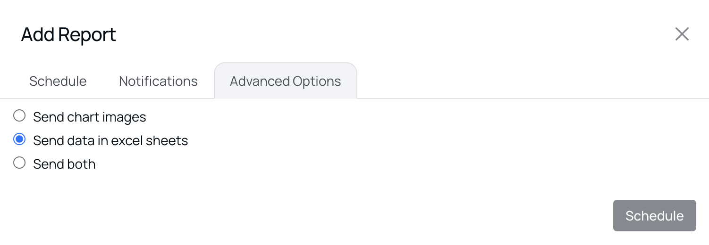Screen dimensions: 709x245
Task: Click the highlighted Advanced Options tab label
Action: pyautogui.click(x=285, y=81)
